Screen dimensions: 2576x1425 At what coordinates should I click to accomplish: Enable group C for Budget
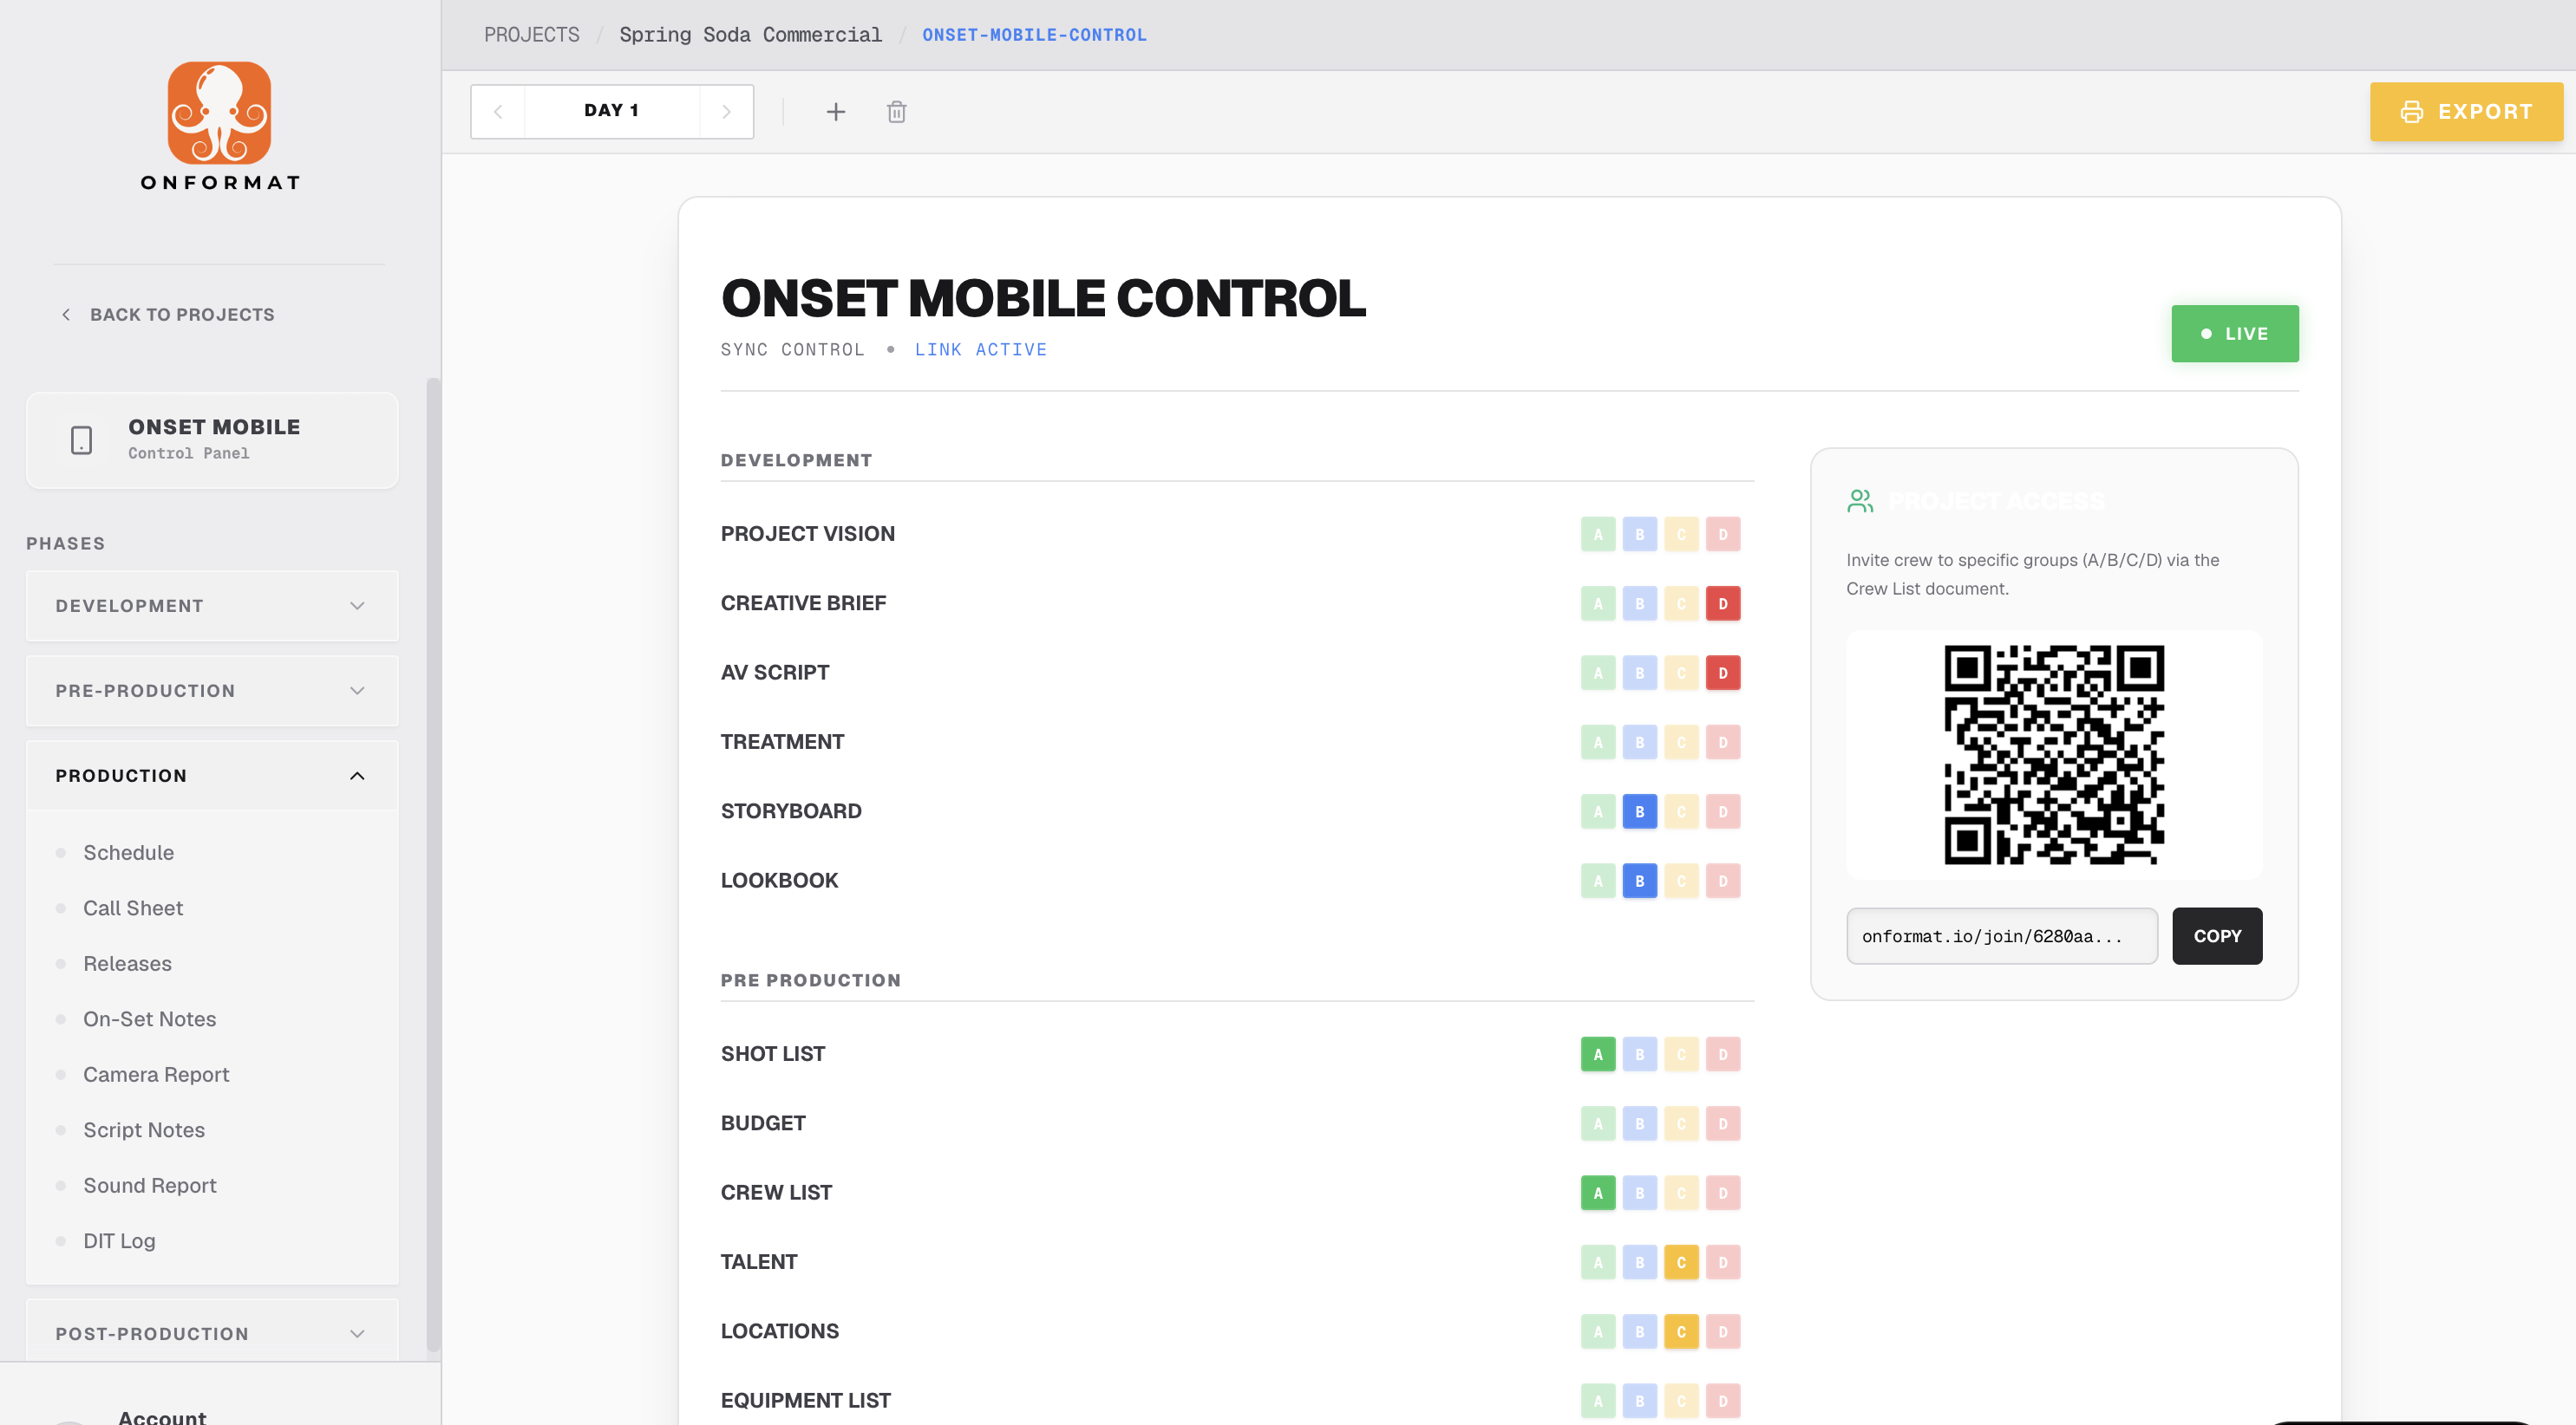click(x=1681, y=1123)
